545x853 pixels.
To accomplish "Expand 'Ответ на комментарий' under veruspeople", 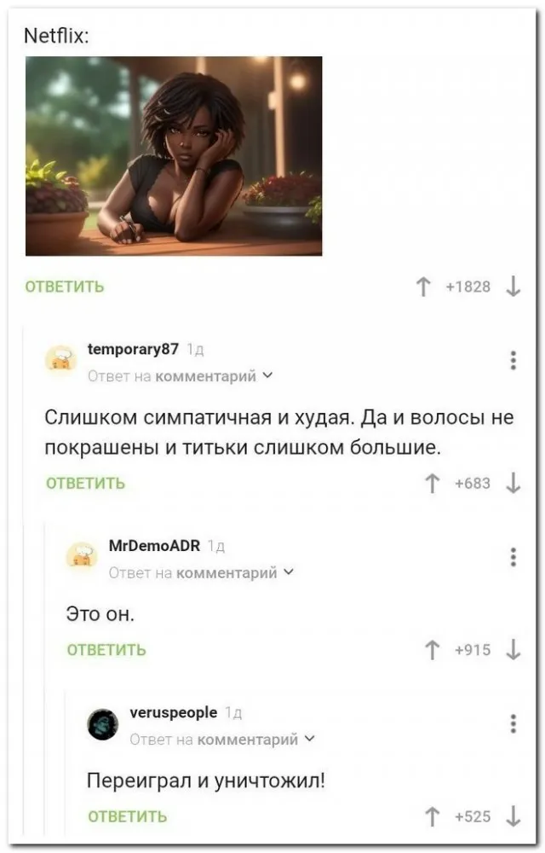I will click(222, 740).
